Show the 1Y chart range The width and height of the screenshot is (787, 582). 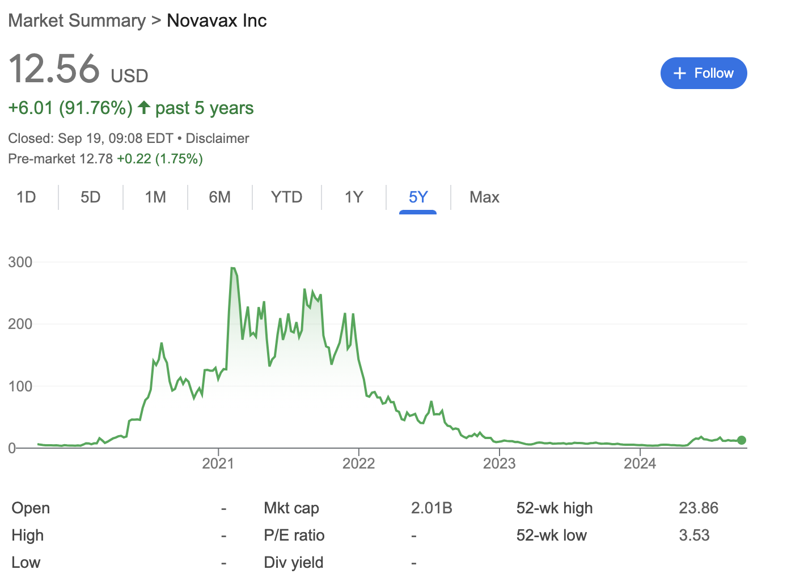pos(354,197)
